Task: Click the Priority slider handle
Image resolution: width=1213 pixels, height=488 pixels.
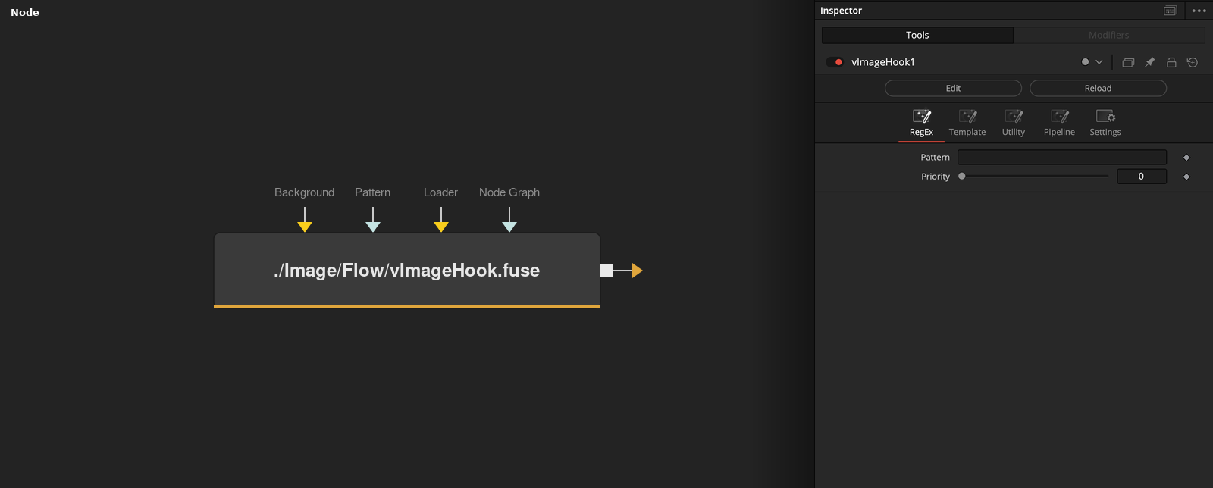Action: 962,176
